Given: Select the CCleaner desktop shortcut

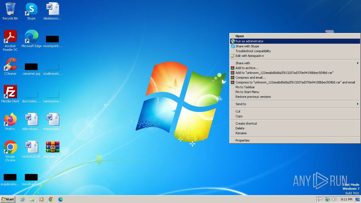Looking at the screenshot, I should (x=10, y=67).
